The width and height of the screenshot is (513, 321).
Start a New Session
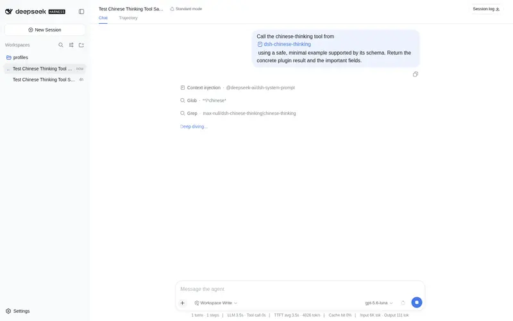pyautogui.click(x=45, y=30)
